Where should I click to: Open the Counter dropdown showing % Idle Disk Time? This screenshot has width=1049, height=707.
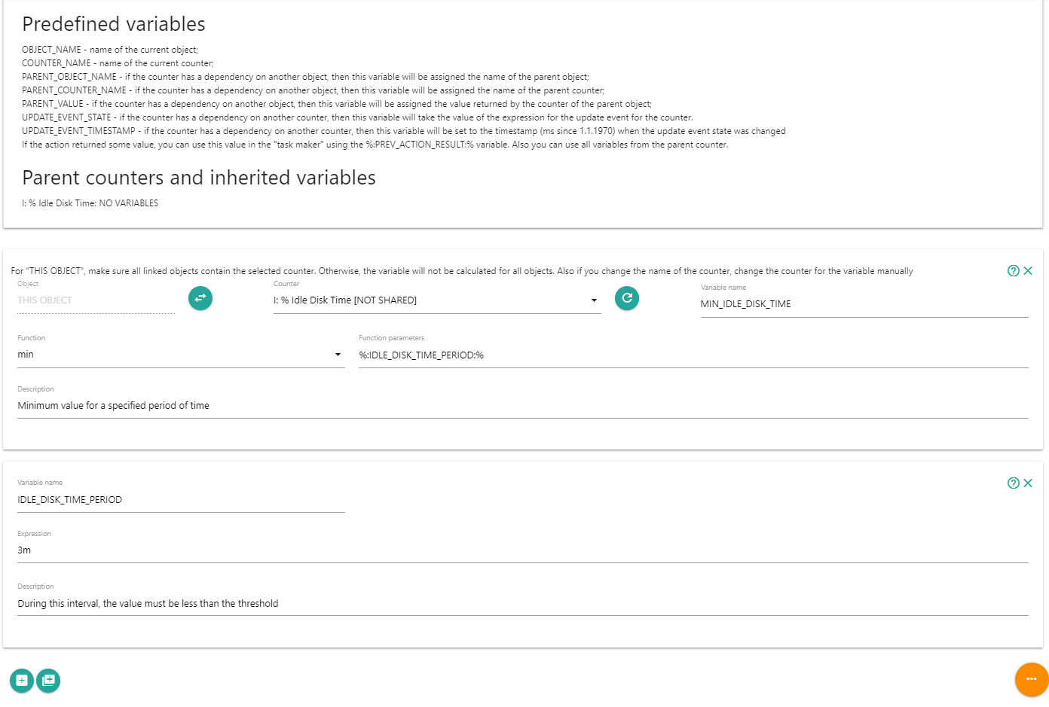click(x=430, y=300)
